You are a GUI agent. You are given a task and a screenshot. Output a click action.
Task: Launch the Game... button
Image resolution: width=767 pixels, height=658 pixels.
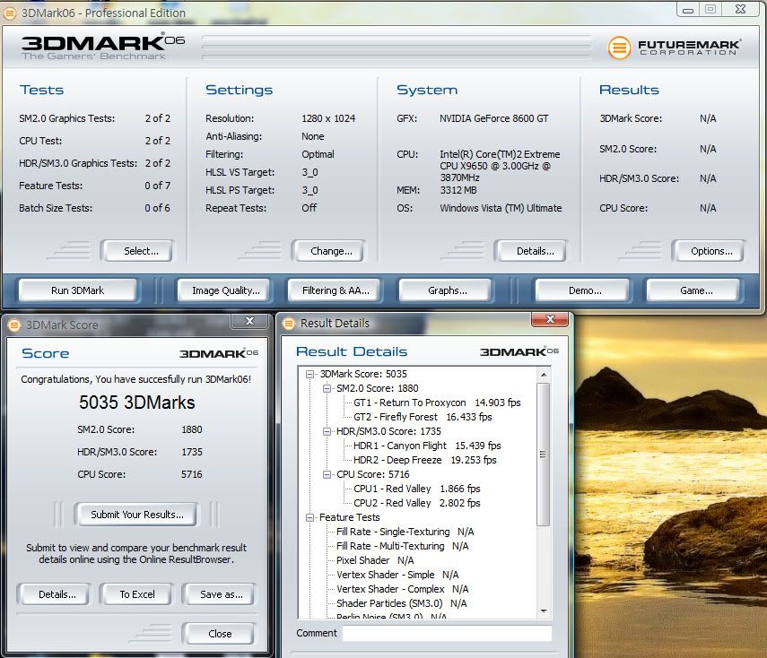click(x=693, y=290)
